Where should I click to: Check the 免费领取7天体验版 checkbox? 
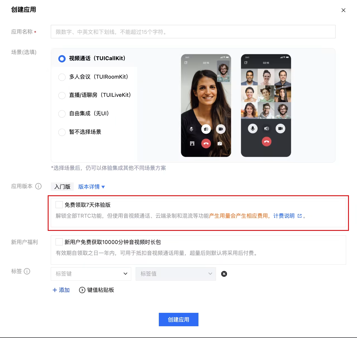pyautogui.click(x=59, y=205)
